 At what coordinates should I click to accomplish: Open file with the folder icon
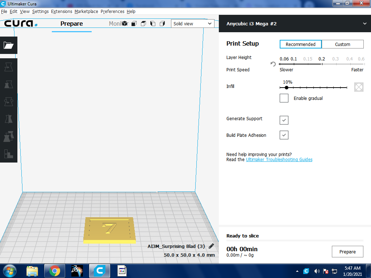click(9, 45)
